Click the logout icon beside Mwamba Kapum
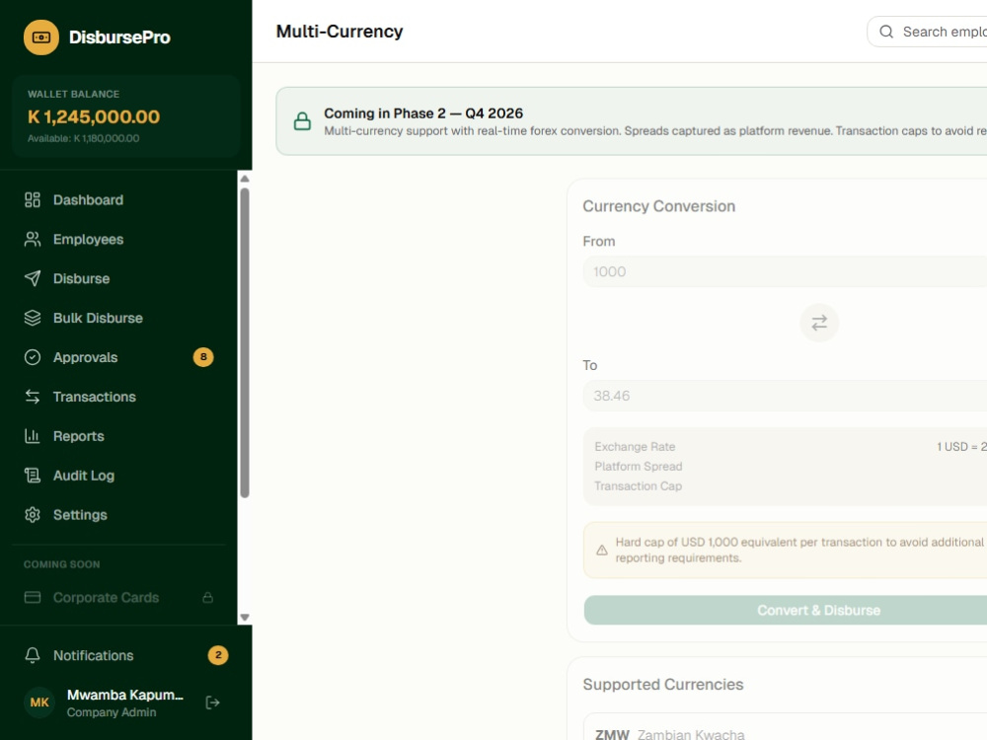Screen dimensions: 987x740 pos(213,703)
